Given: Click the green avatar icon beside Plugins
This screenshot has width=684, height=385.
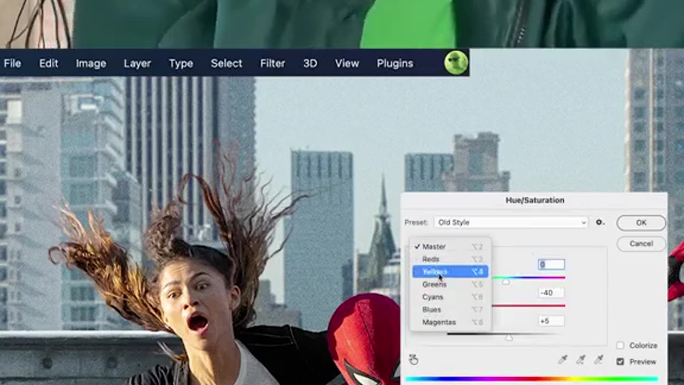Looking at the screenshot, I should 456,63.
